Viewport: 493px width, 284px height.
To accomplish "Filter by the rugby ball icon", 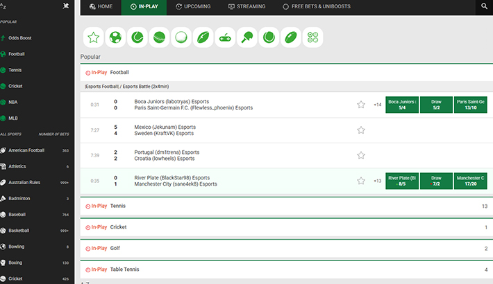I will tap(291, 37).
